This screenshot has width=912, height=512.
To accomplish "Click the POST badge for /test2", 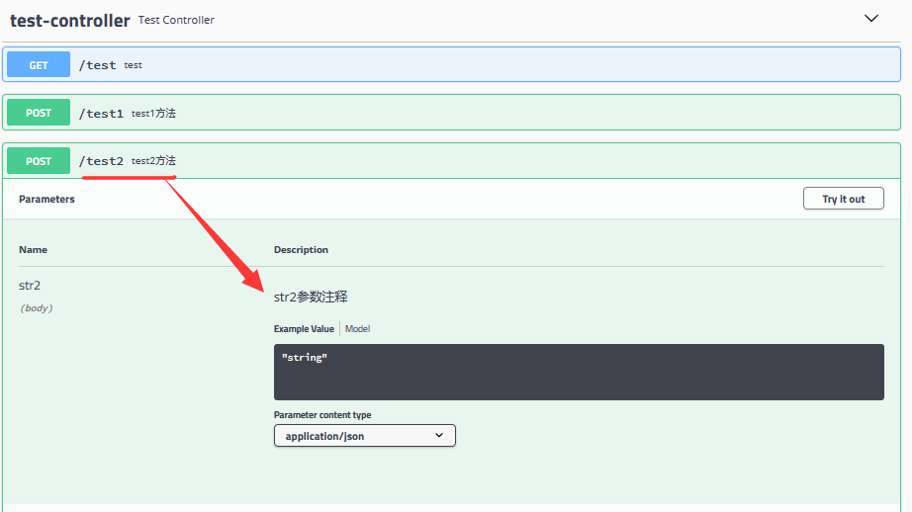I will click(x=39, y=161).
